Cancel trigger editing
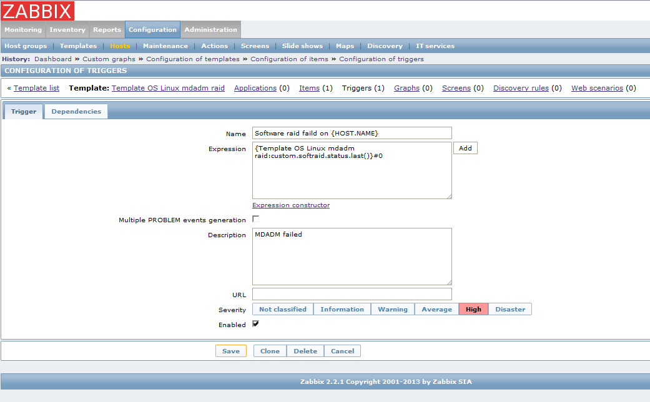The width and height of the screenshot is (650, 402). click(342, 351)
